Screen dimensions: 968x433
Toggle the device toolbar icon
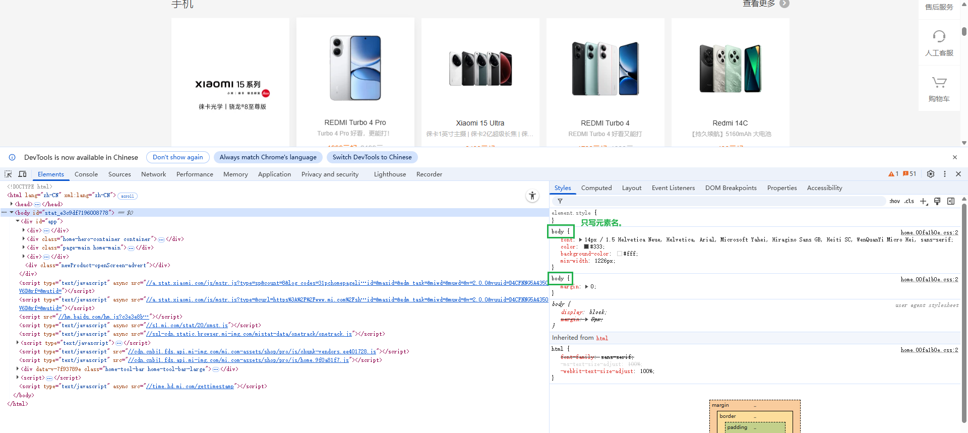click(x=22, y=174)
